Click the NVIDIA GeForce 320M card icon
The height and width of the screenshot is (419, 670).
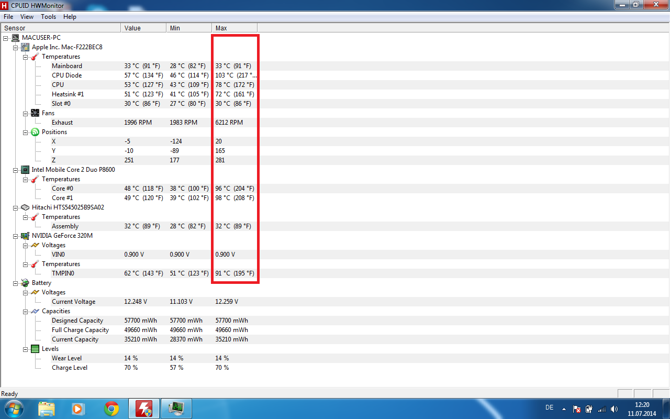pos(25,236)
